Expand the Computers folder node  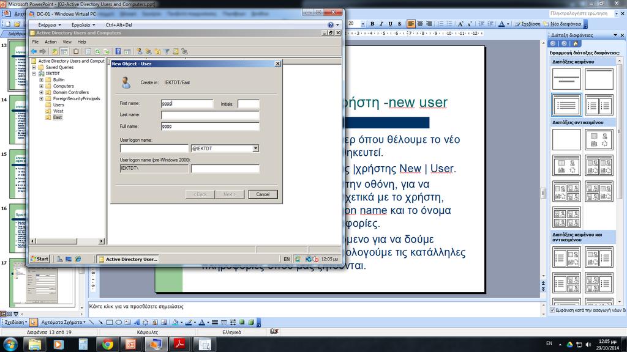(41, 86)
